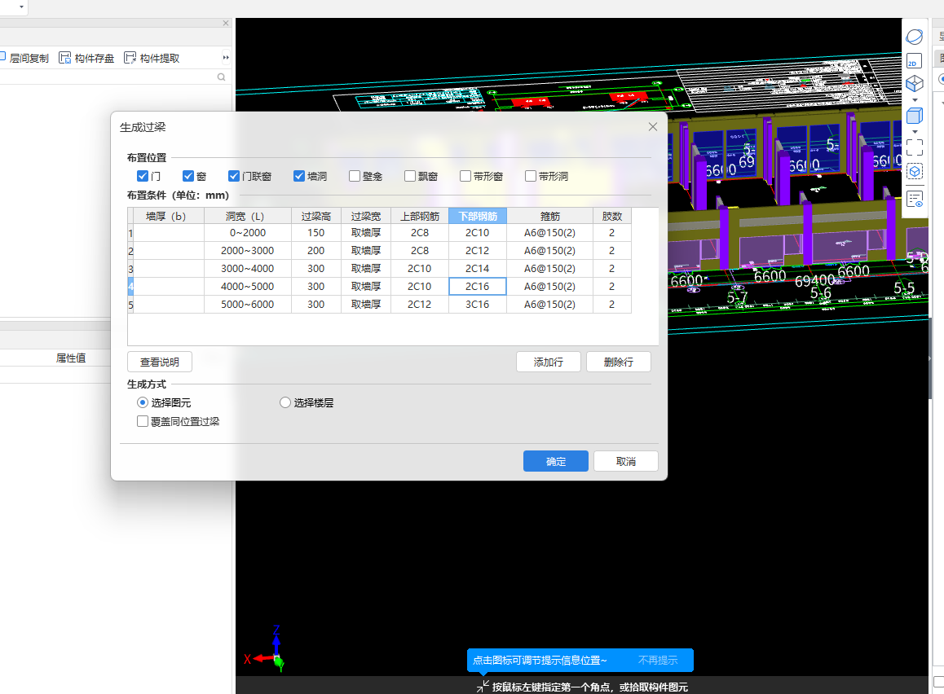Click the 150 lintel height cell
This screenshot has height=694, width=944.
(x=316, y=233)
